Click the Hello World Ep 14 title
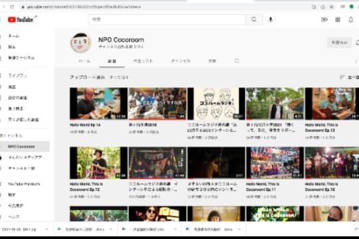The height and width of the screenshot is (239, 359). [85, 125]
